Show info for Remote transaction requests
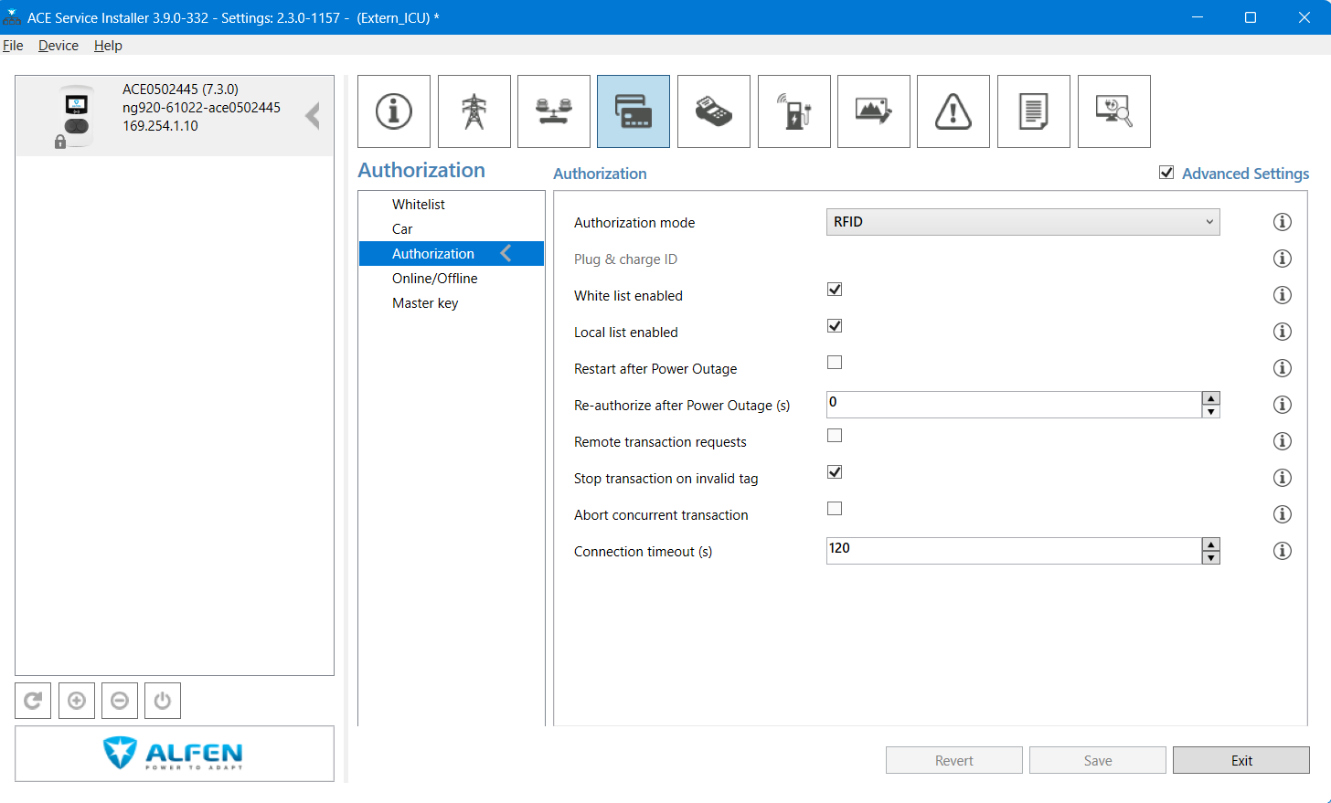The image size is (1331, 803). (x=1283, y=441)
